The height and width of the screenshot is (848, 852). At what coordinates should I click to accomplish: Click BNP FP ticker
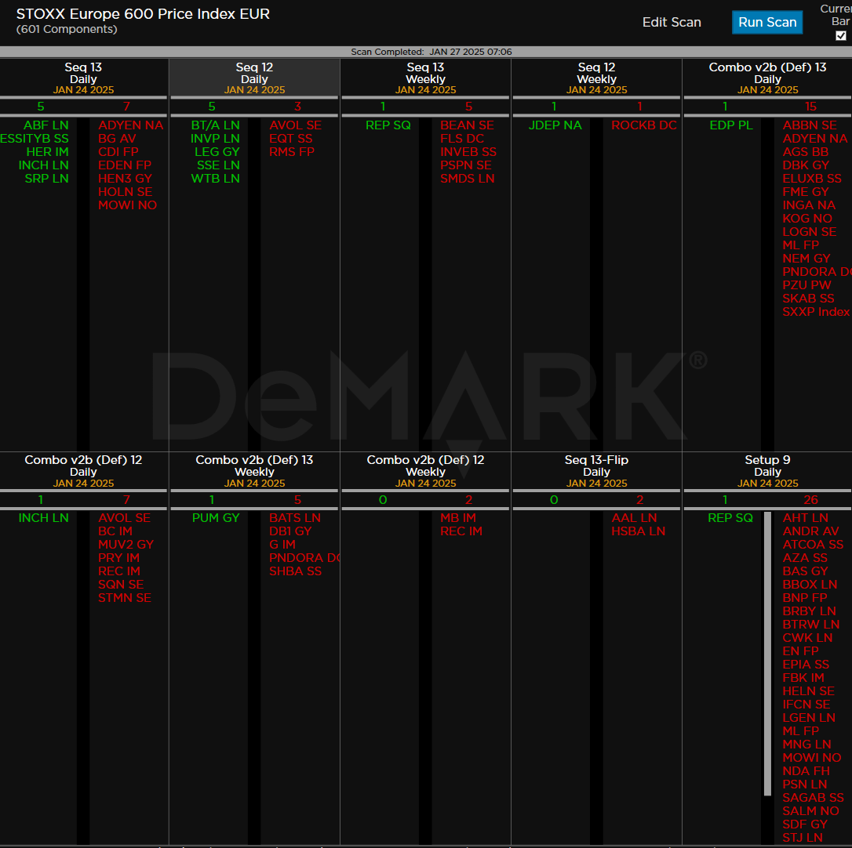805,598
